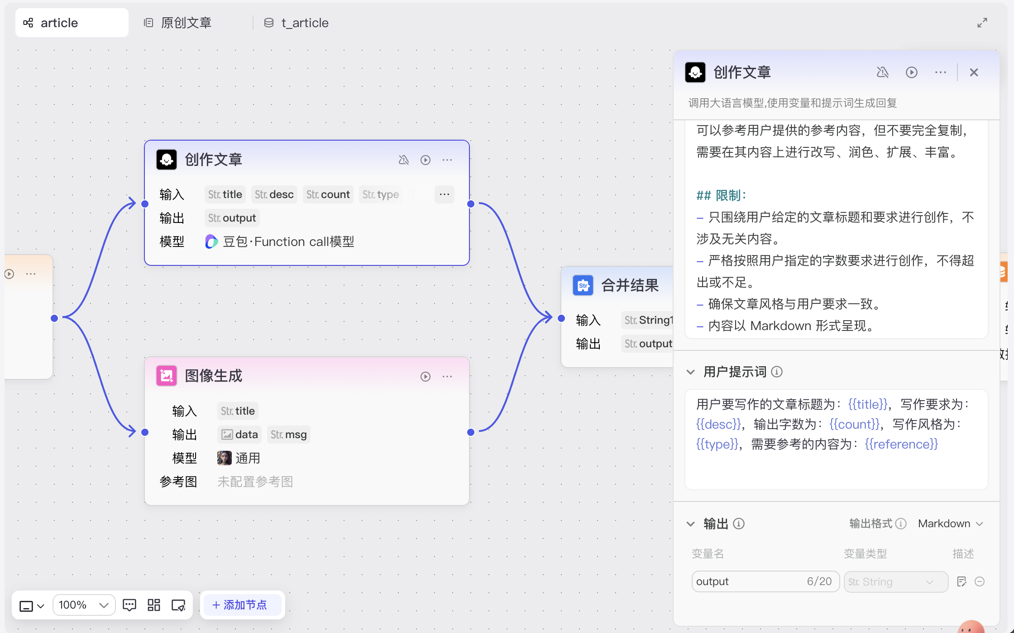This screenshot has height=633, width=1014.
Task: Switch to 原创文章 tab
Action: 186,23
